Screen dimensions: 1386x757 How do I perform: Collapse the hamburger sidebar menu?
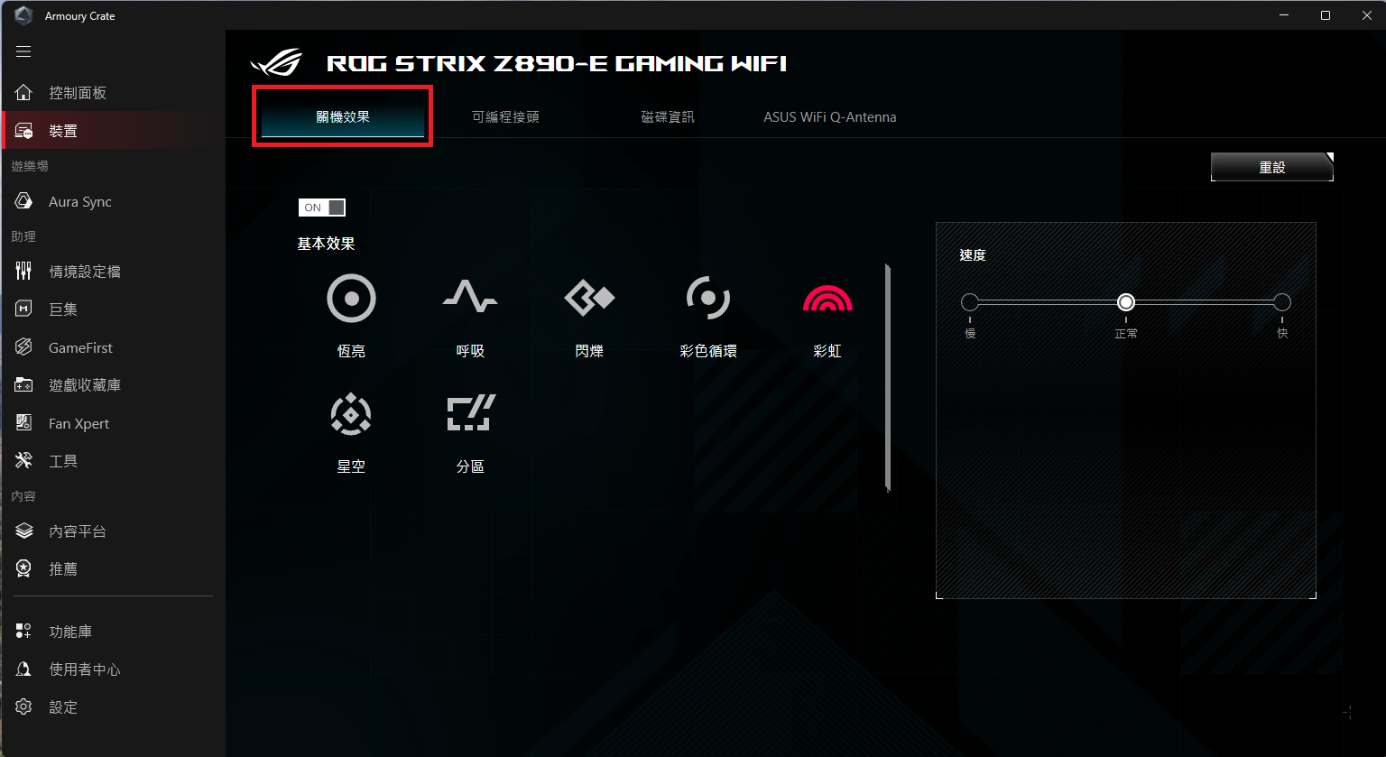(x=23, y=51)
